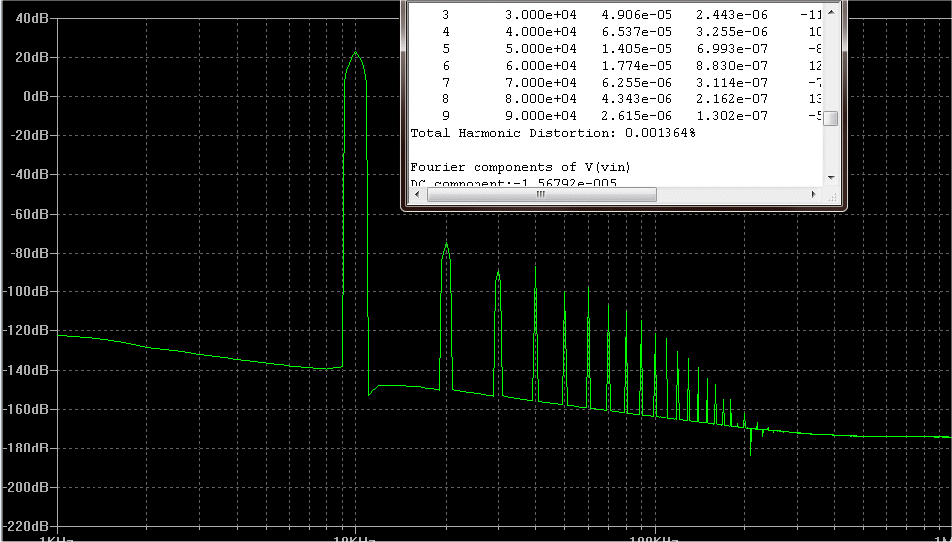Click the horizontal scrollbar thumb in log window
The image size is (952, 542).
tap(541, 194)
